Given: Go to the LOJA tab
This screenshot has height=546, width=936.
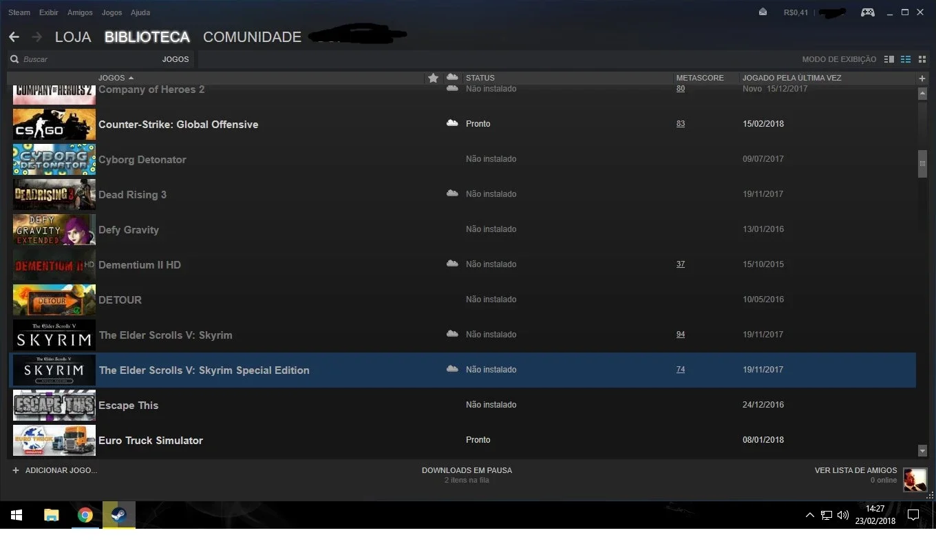Looking at the screenshot, I should click(x=73, y=37).
